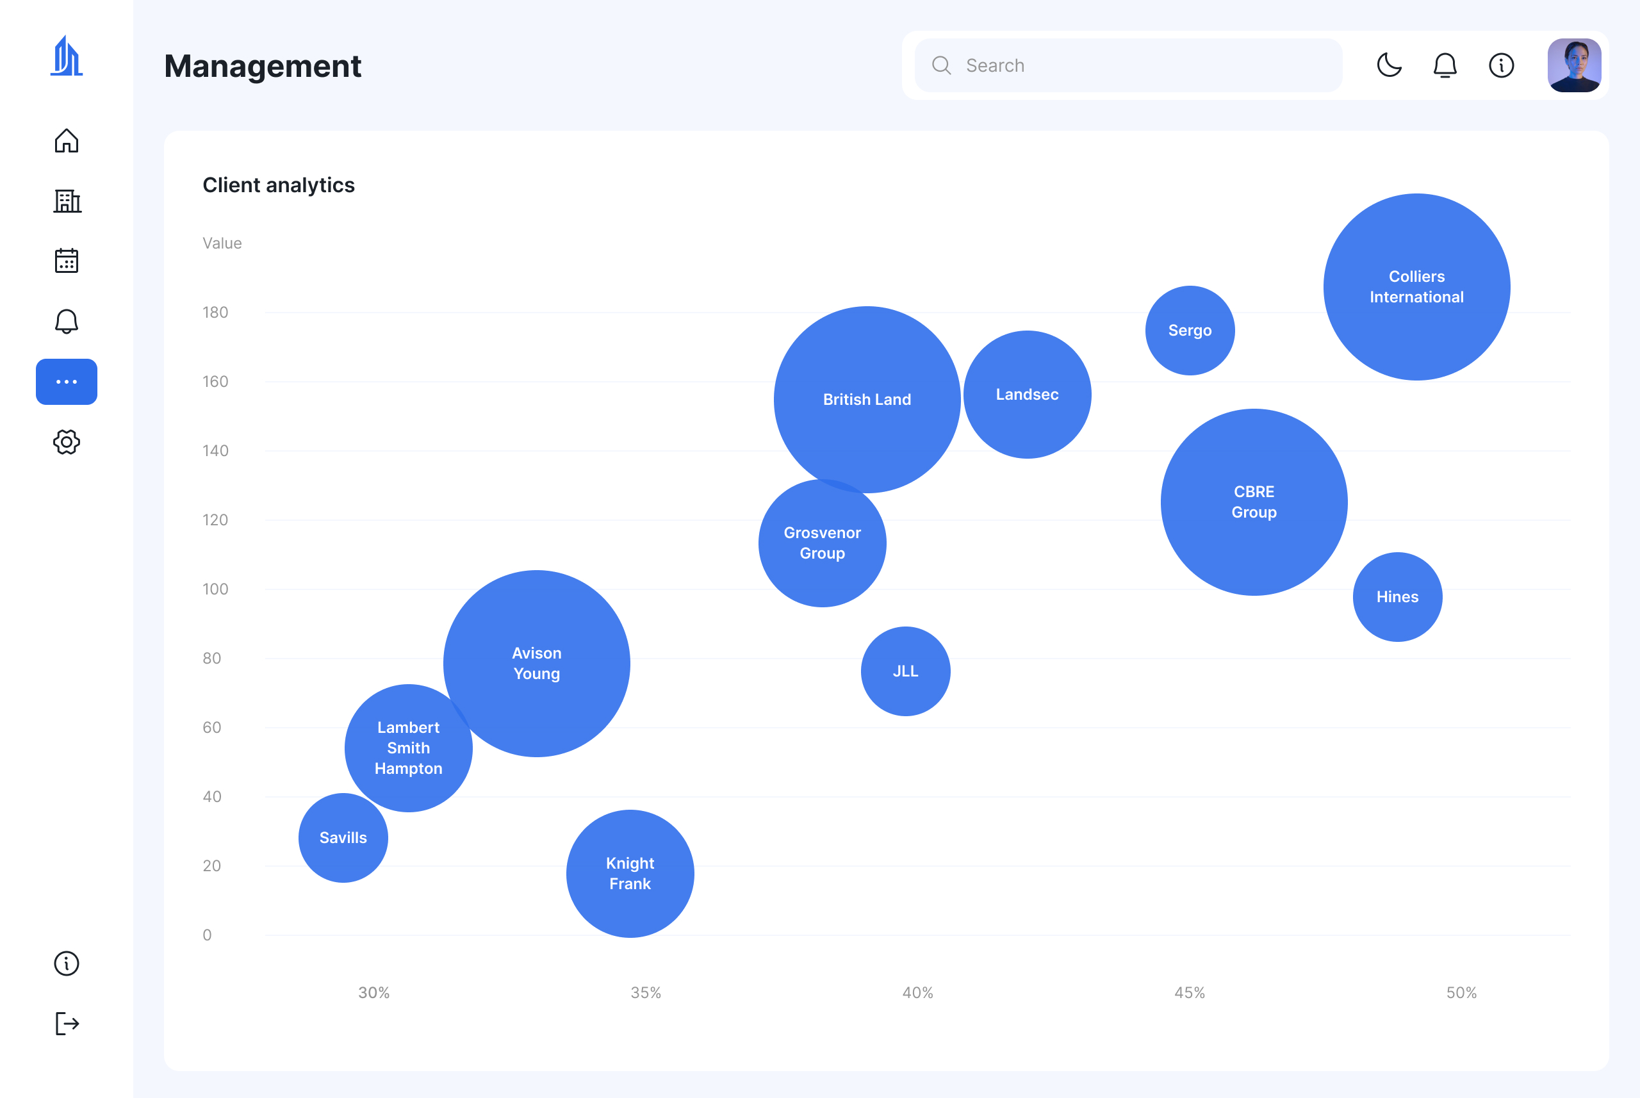Select the British Land bubble
This screenshot has width=1640, height=1098.
(867, 399)
